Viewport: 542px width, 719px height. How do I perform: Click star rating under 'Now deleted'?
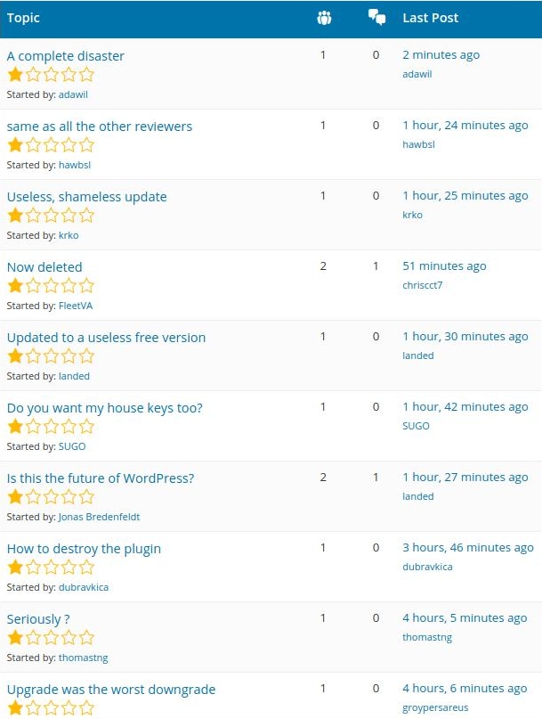click(x=50, y=286)
